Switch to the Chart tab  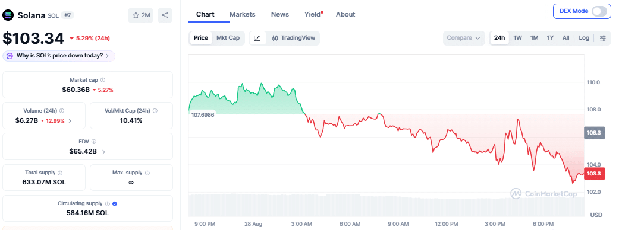(x=205, y=14)
